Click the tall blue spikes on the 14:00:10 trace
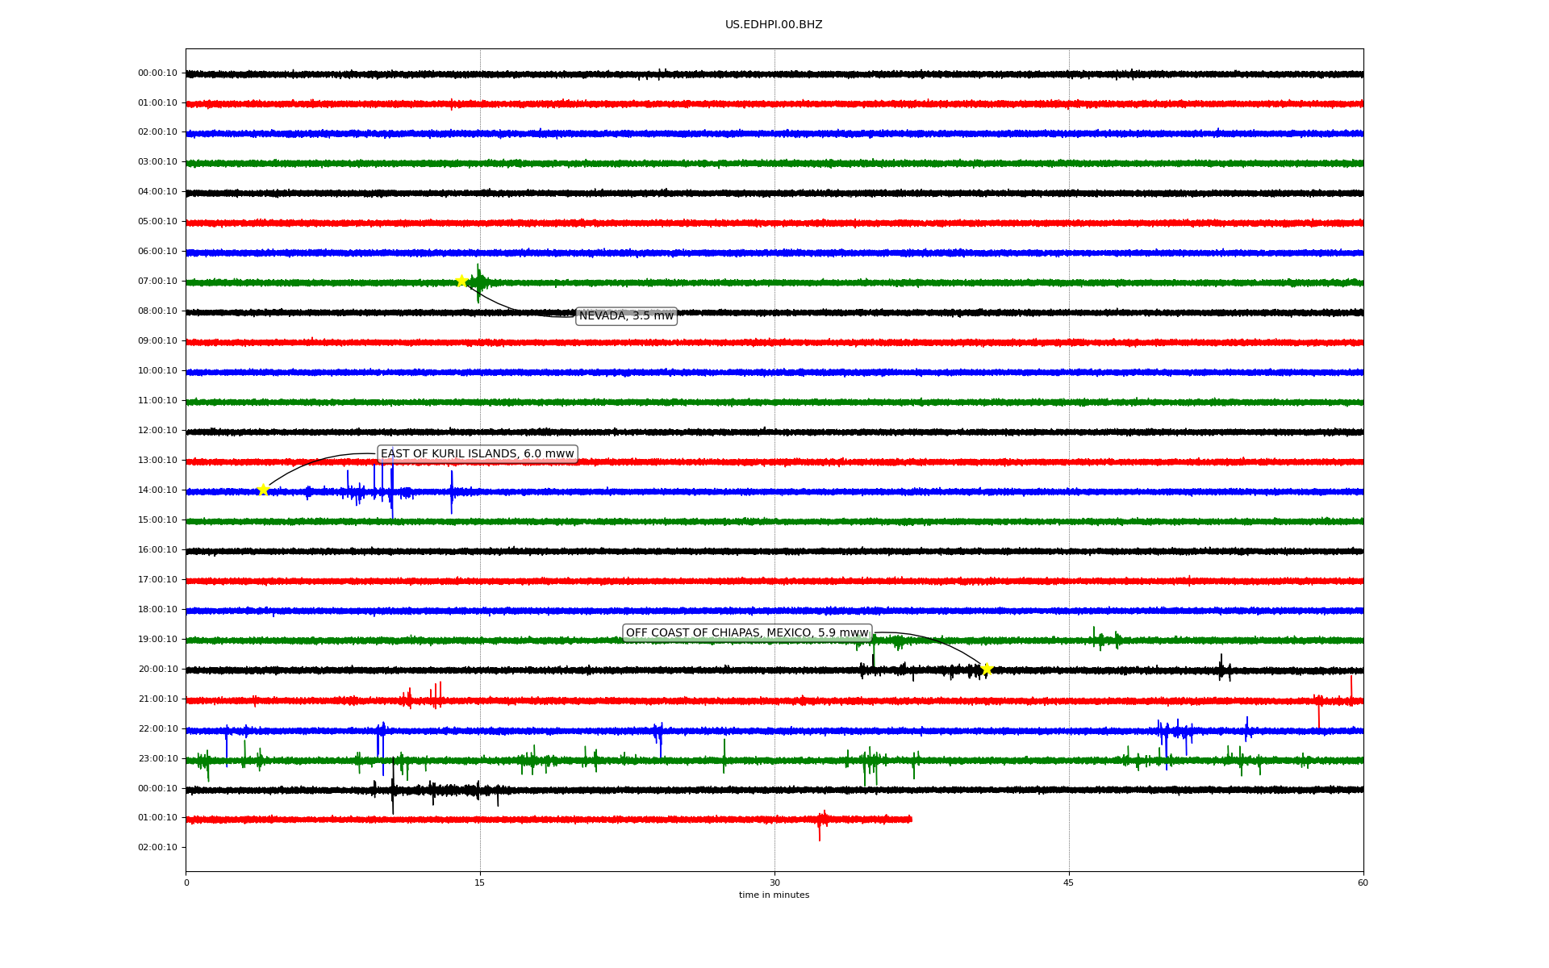 click(x=392, y=485)
